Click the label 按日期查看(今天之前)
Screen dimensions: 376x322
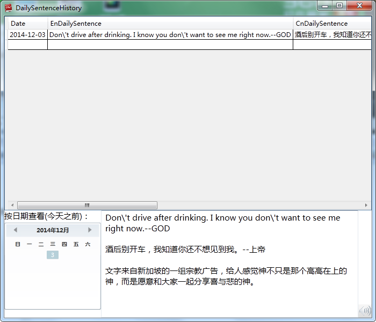pos(47,216)
